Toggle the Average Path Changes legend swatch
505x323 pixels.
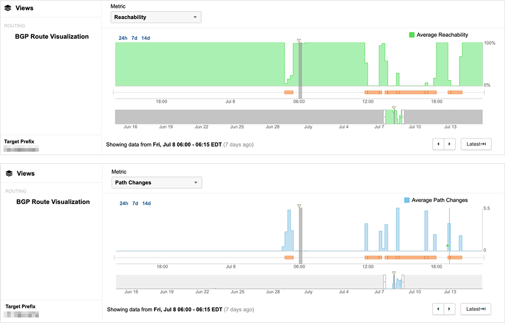pos(407,200)
